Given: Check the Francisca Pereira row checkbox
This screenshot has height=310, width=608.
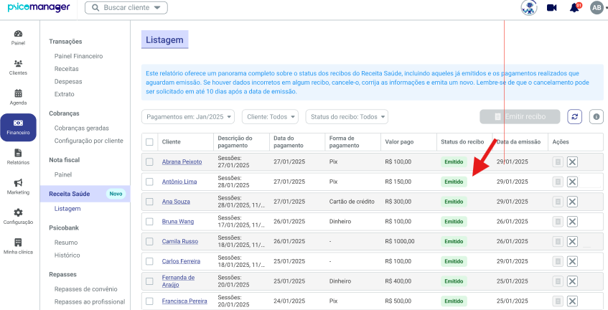Looking at the screenshot, I should coord(149,301).
